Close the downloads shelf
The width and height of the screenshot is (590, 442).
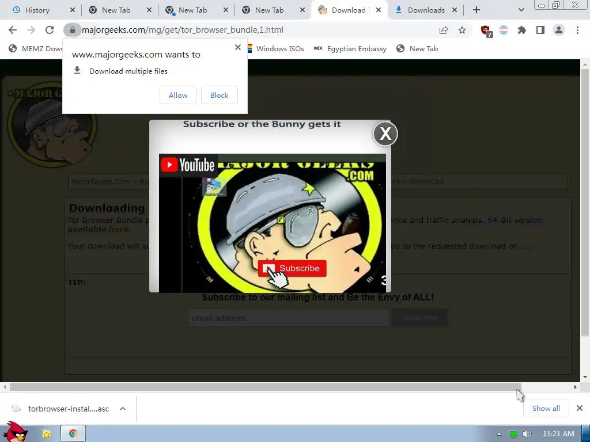580,408
